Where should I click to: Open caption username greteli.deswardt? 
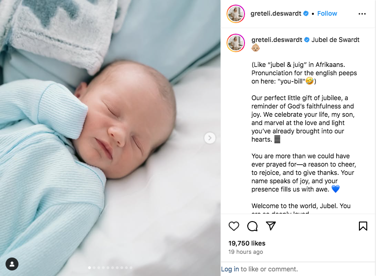click(277, 40)
